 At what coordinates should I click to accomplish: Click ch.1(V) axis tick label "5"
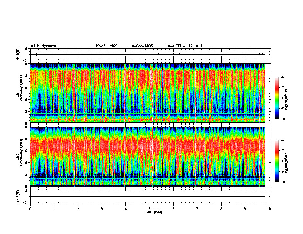click(26, 49)
